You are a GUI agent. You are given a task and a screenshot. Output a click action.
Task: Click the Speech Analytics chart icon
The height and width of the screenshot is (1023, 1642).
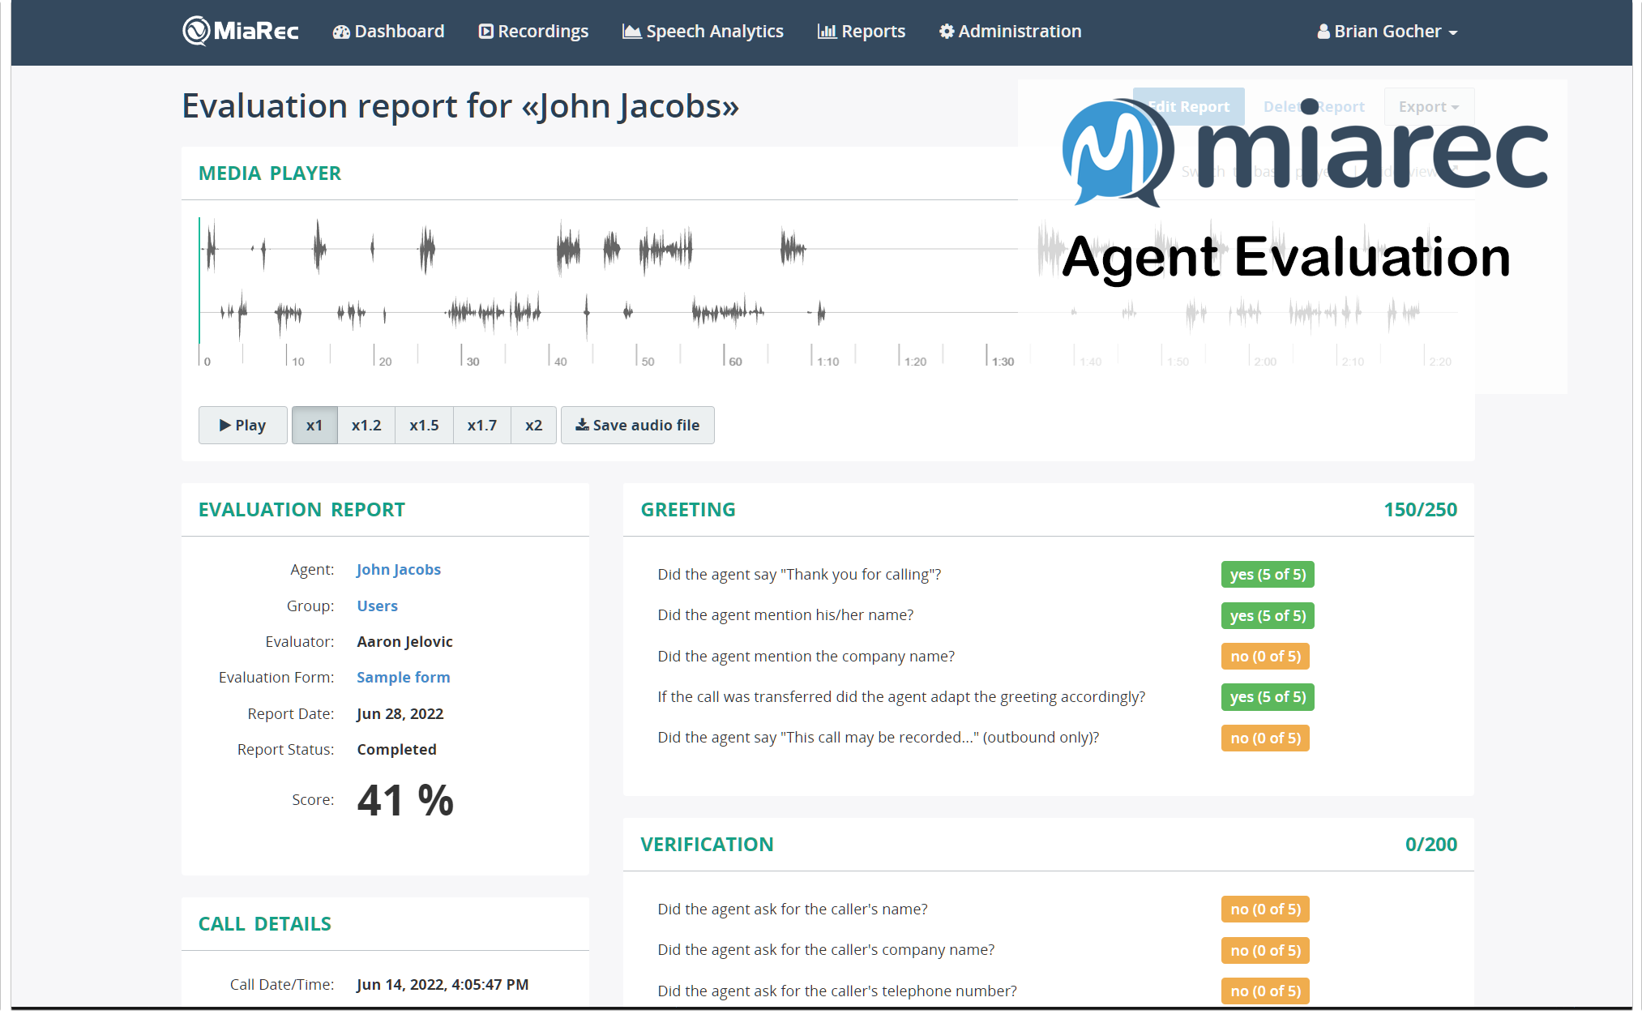[x=631, y=32]
